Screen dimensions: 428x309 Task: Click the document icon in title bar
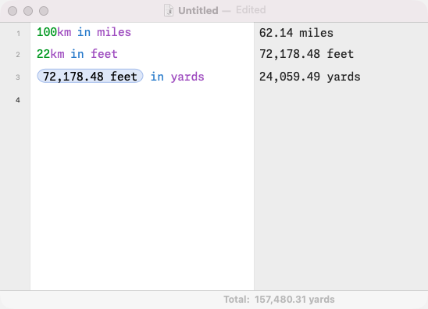point(169,11)
